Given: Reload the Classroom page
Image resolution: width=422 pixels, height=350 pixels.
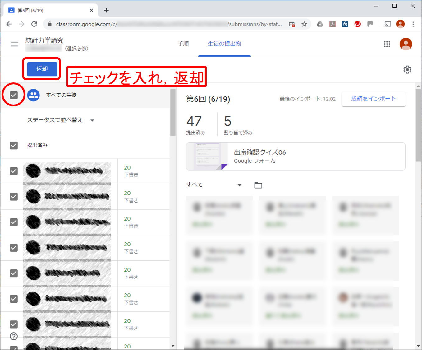Looking at the screenshot, I should [34, 24].
